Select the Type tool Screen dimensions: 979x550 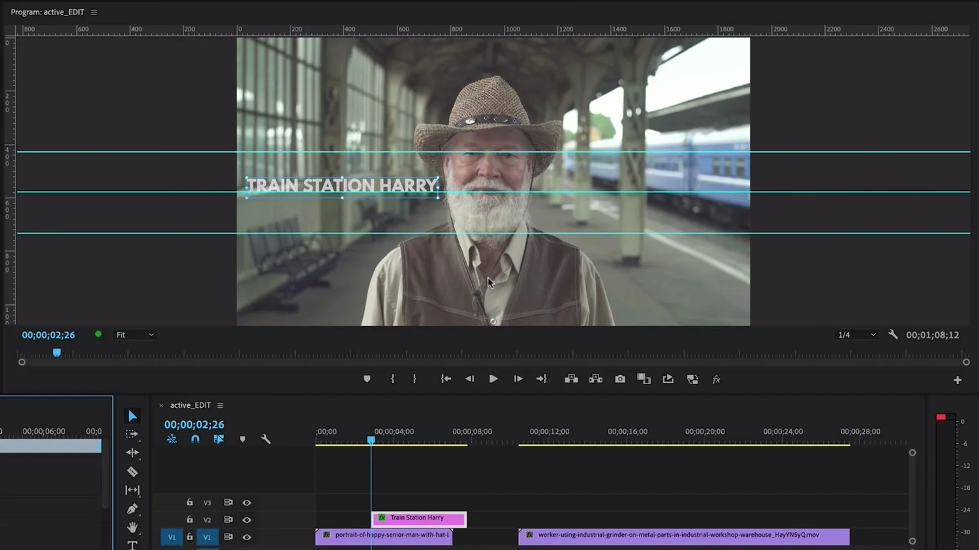[132, 545]
